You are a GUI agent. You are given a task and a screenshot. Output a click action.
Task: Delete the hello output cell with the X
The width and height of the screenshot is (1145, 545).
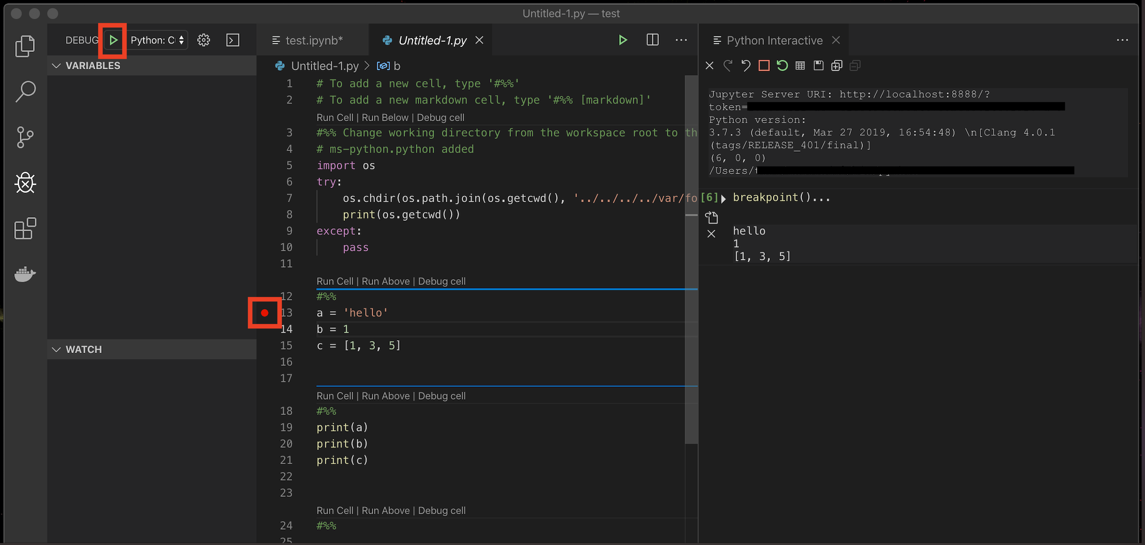(x=711, y=233)
